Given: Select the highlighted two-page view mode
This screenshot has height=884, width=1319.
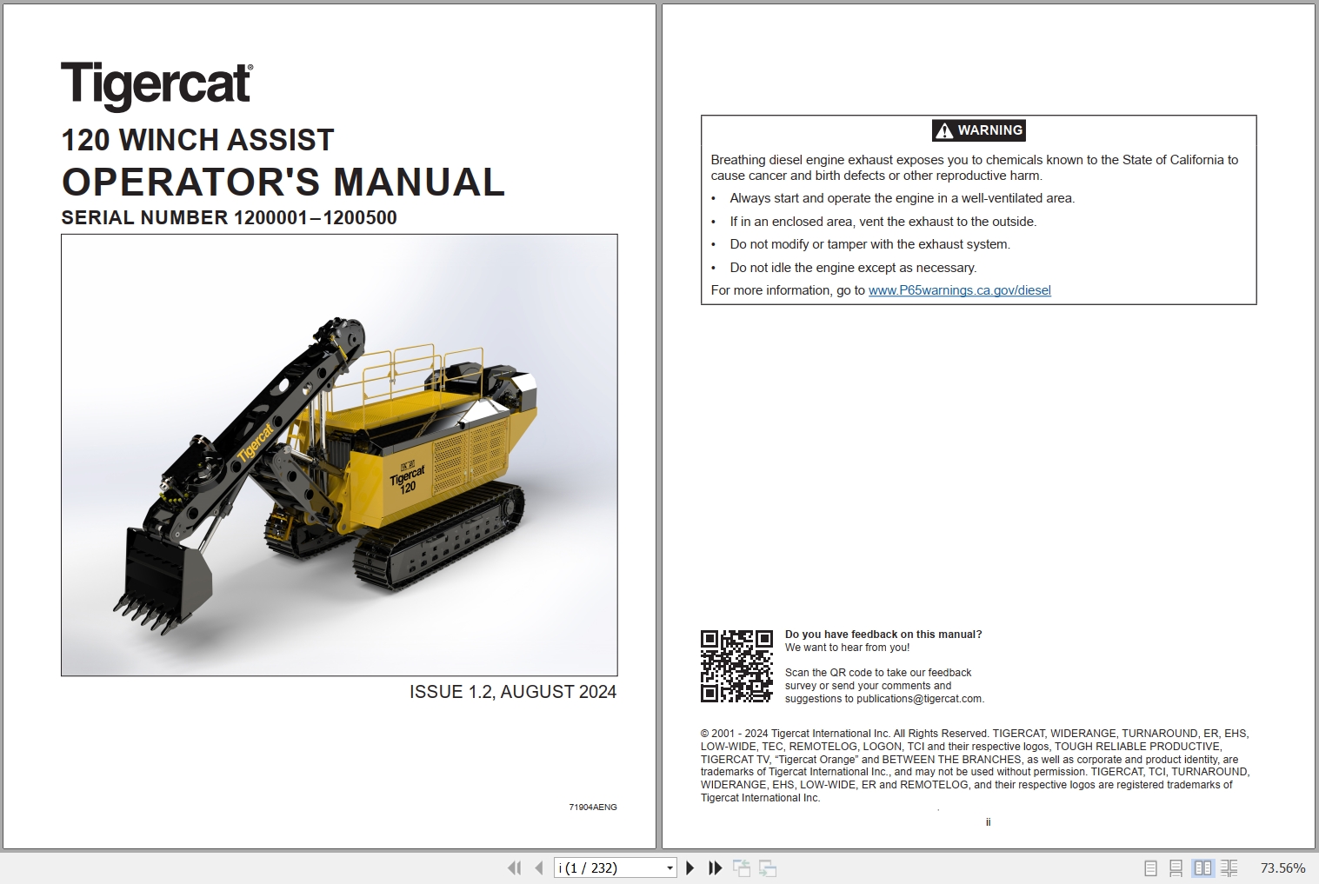Looking at the screenshot, I should (x=1203, y=867).
